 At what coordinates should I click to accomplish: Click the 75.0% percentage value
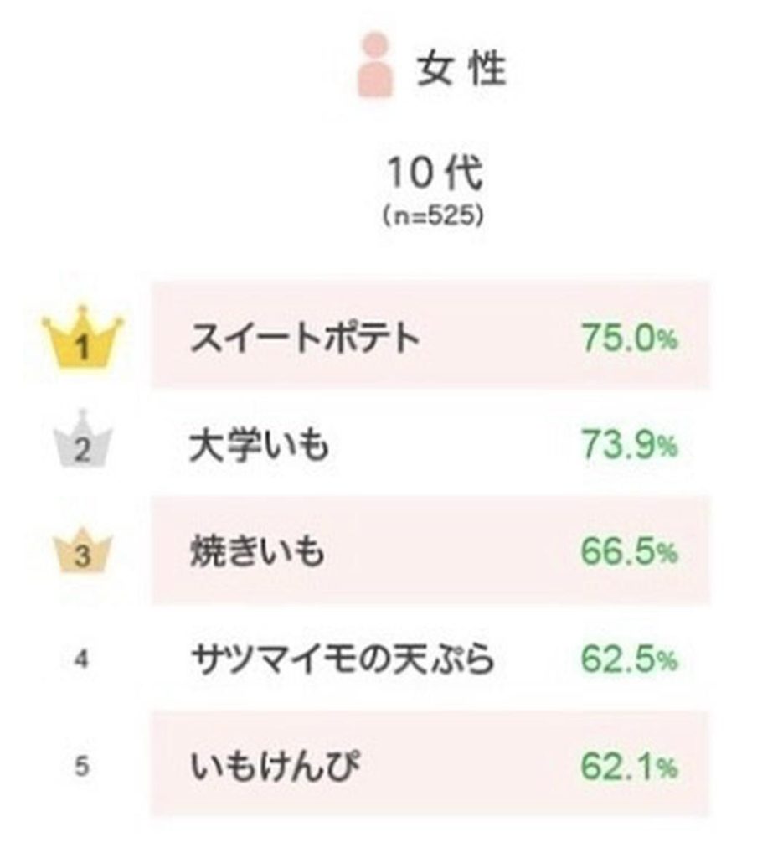[x=629, y=337]
